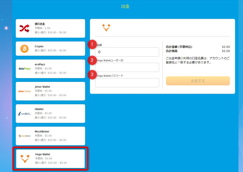The image size is (243, 172).
Task: Click the iWallet 最小/最大 limits text
Action: [50, 118]
